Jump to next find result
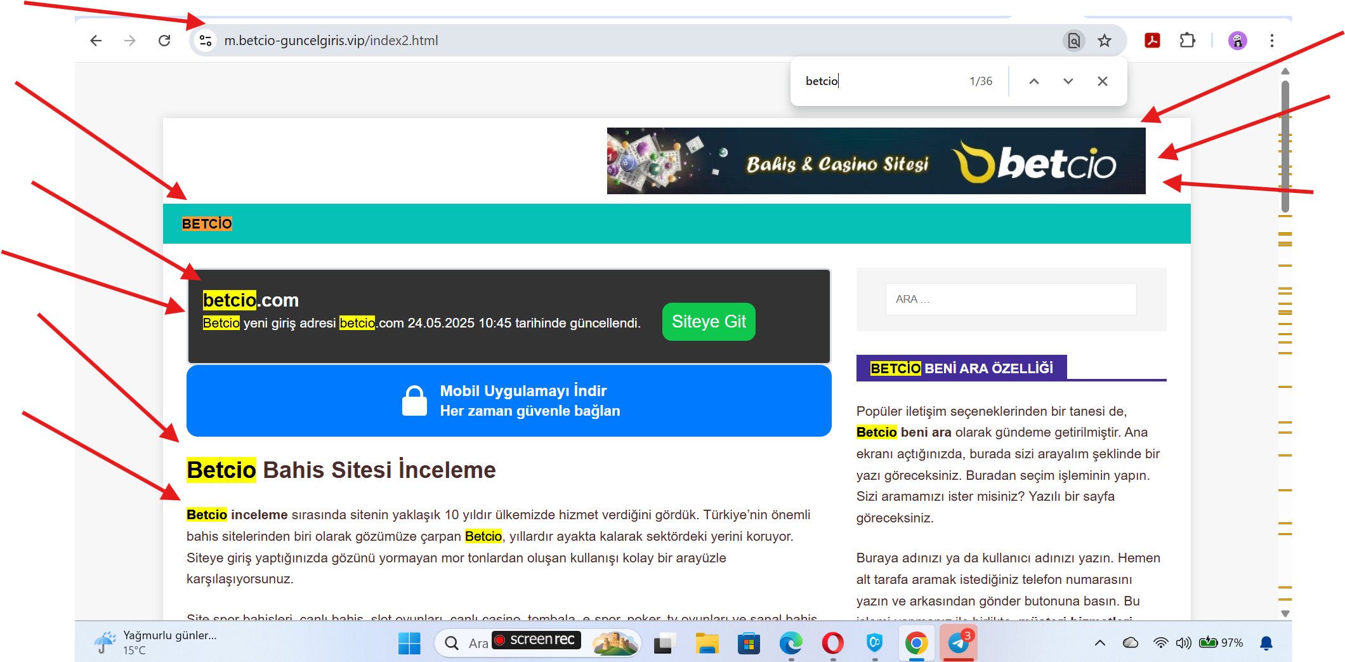This screenshot has height=662, width=1345. coord(1068,81)
